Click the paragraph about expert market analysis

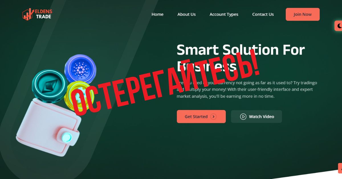pyautogui.click(x=247, y=89)
